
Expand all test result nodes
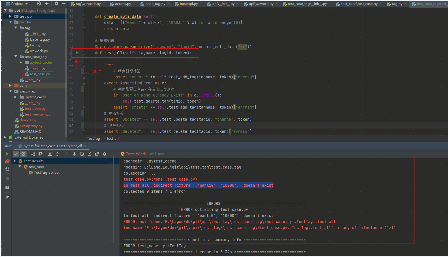click(x=50, y=154)
